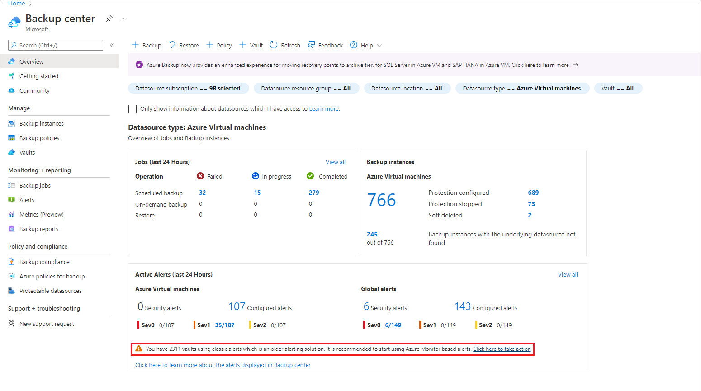Open the 6 global Security alerts
Screen dimensions: 701x391
click(366, 306)
